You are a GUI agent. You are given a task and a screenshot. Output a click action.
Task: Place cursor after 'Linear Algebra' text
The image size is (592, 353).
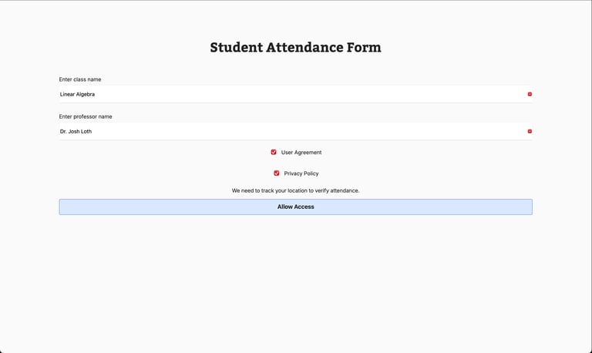coord(96,94)
